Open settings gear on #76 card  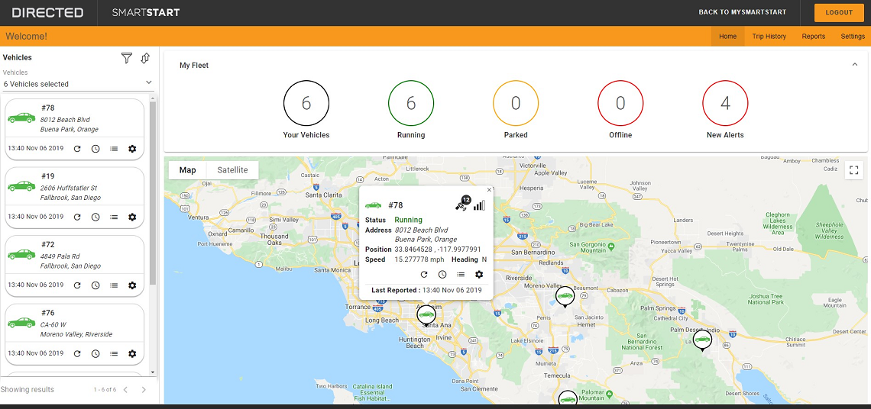coord(132,353)
